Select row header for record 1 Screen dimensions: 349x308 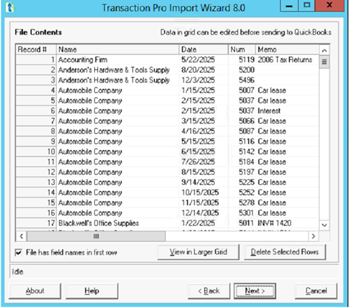pos(36,60)
